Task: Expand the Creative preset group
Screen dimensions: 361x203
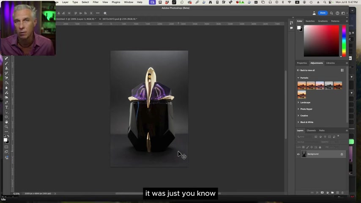Action: (x=298, y=116)
